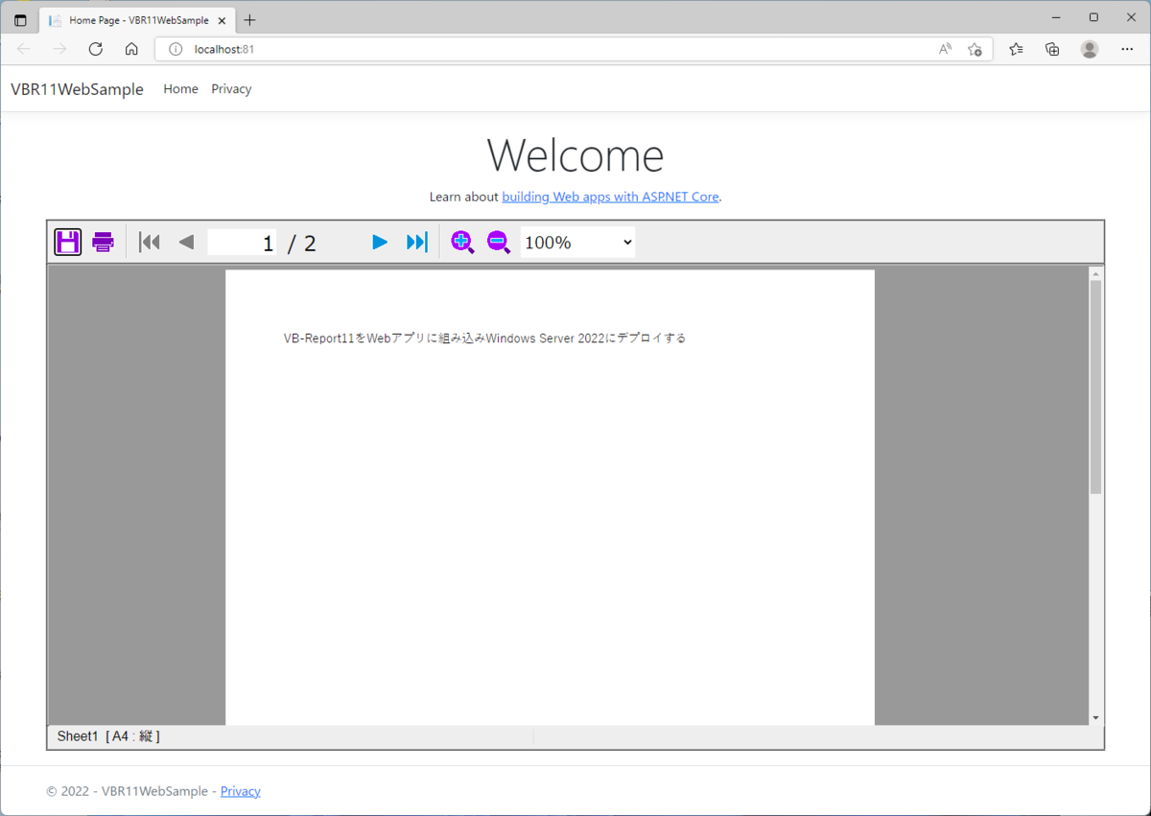Go to the previous page
1151x816 pixels.
[x=186, y=242]
